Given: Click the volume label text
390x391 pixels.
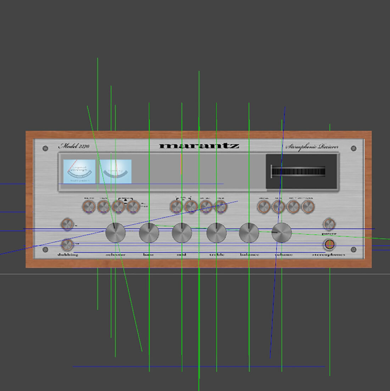Looking at the screenshot, I should point(284,255).
